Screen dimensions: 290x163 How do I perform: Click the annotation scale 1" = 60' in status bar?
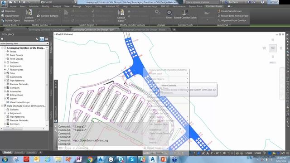(x=216, y=153)
